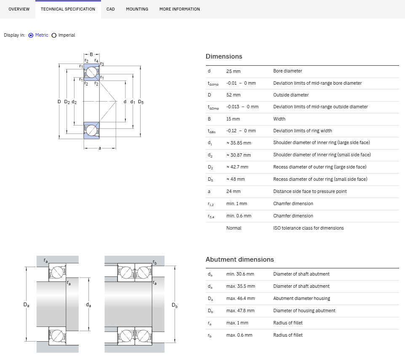Switch to the CAD tab
The width and height of the screenshot is (405, 356).
pyautogui.click(x=111, y=9)
